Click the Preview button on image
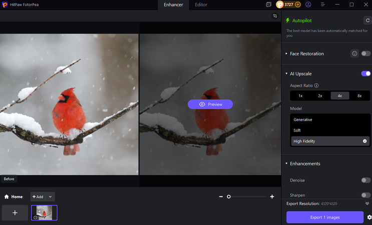This screenshot has width=372, height=225. (210, 104)
